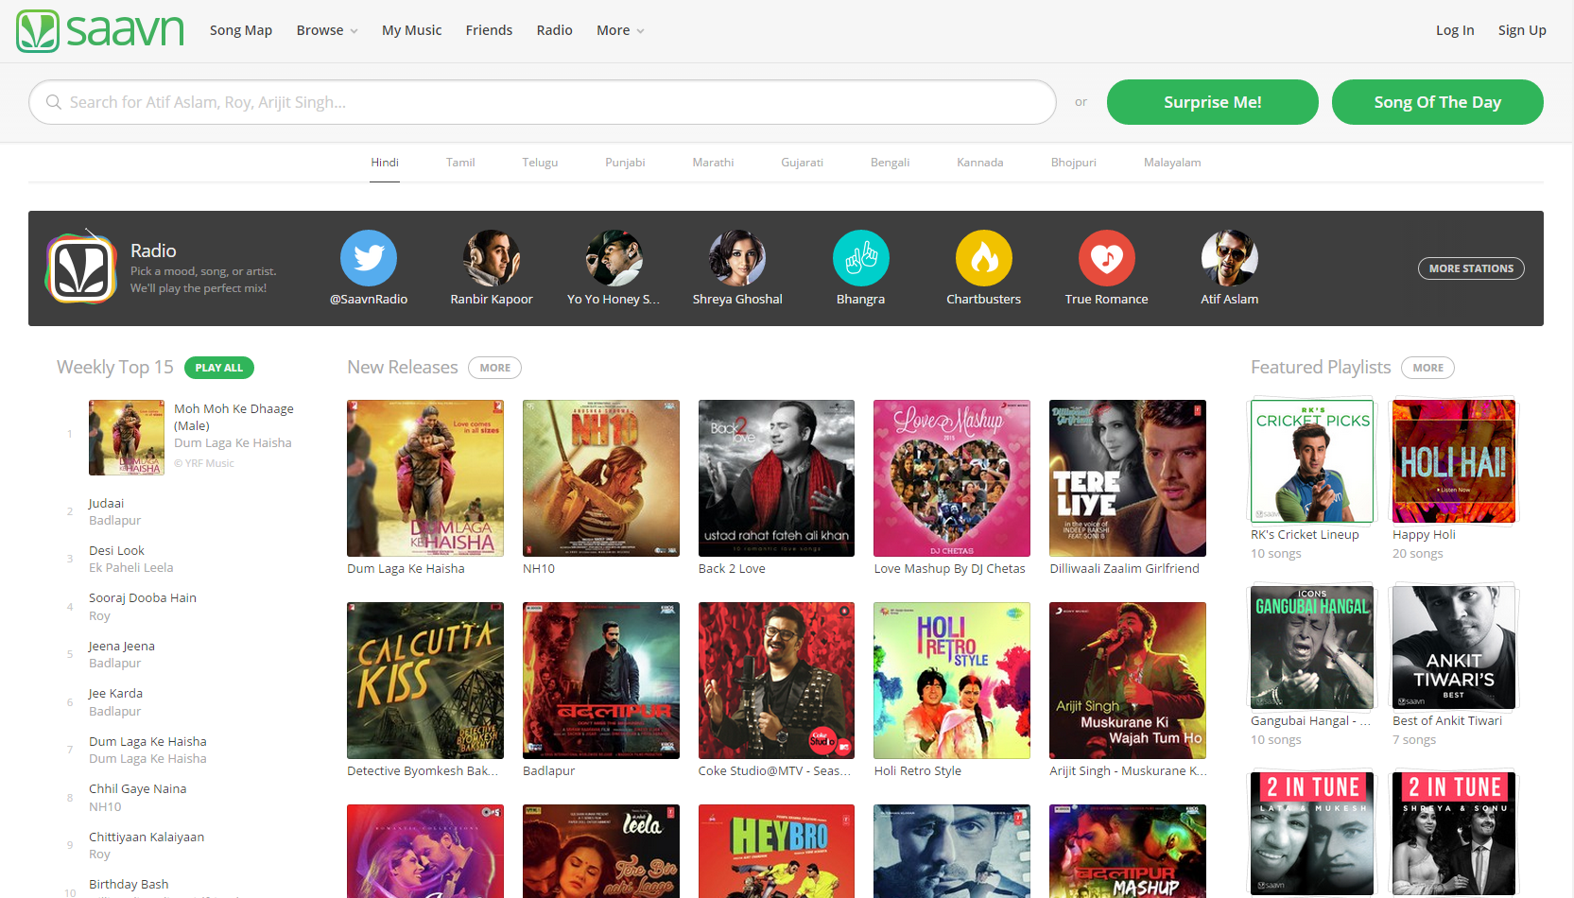Click the Song Of The Day button

tap(1437, 102)
